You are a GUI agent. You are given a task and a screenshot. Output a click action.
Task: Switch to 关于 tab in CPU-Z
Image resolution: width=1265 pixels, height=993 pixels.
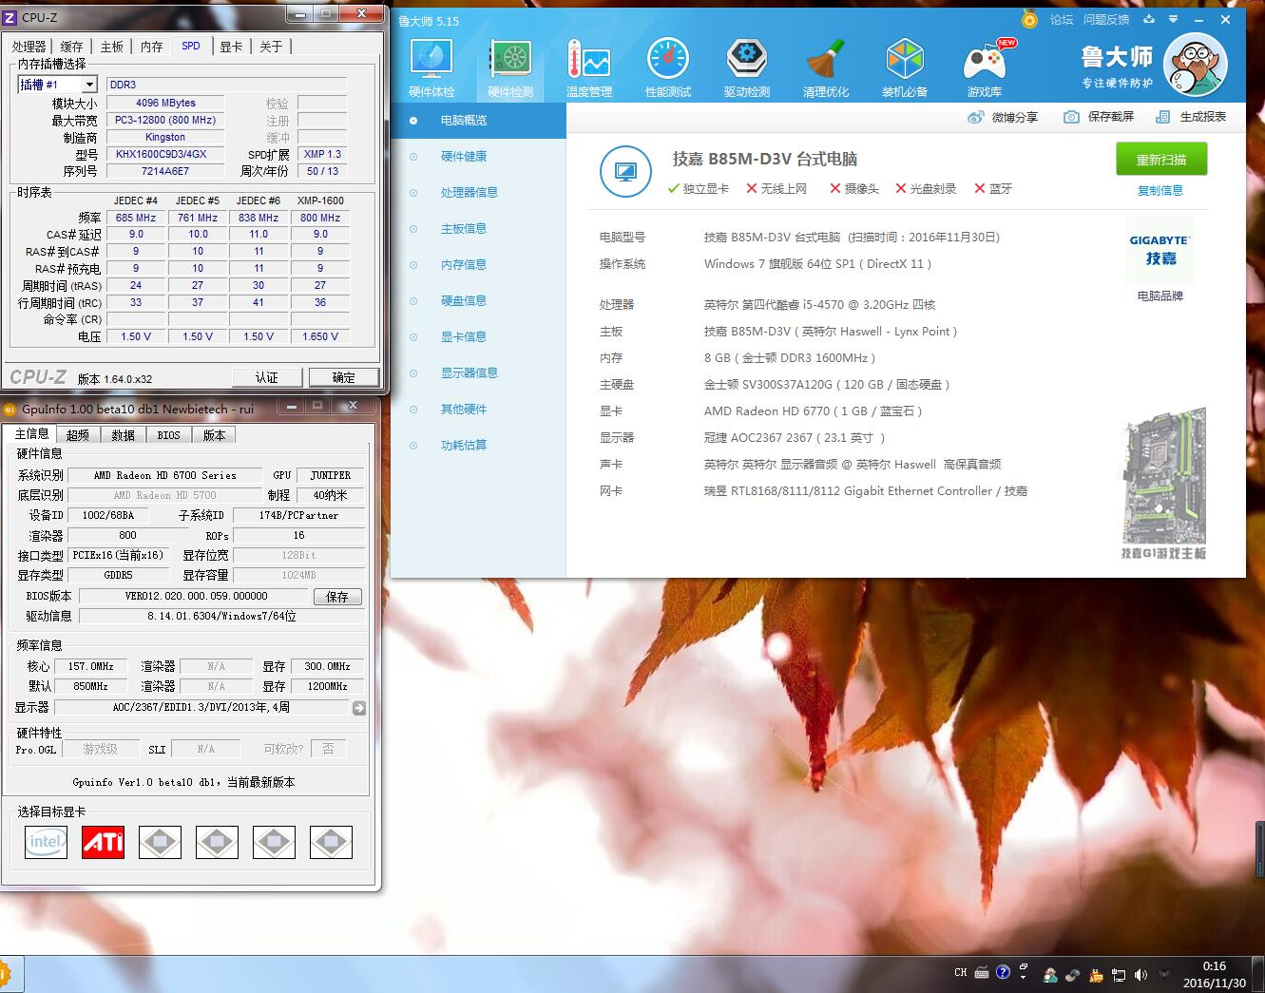pos(271,46)
